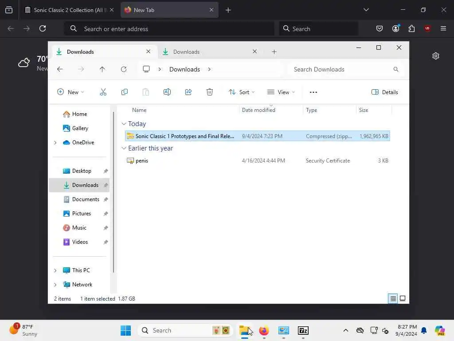The height and width of the screenshot is (341, 454).
Task: Open Firefox list all tabs dropdown
Action: pyautogui.click(x=366, y=10)
